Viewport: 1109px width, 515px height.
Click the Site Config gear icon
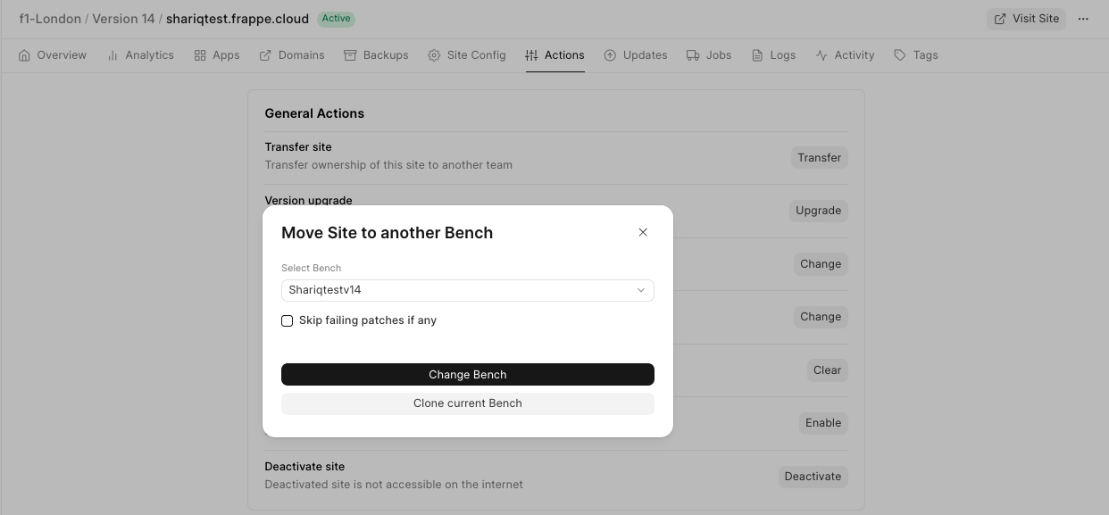[x=434, y=55]
